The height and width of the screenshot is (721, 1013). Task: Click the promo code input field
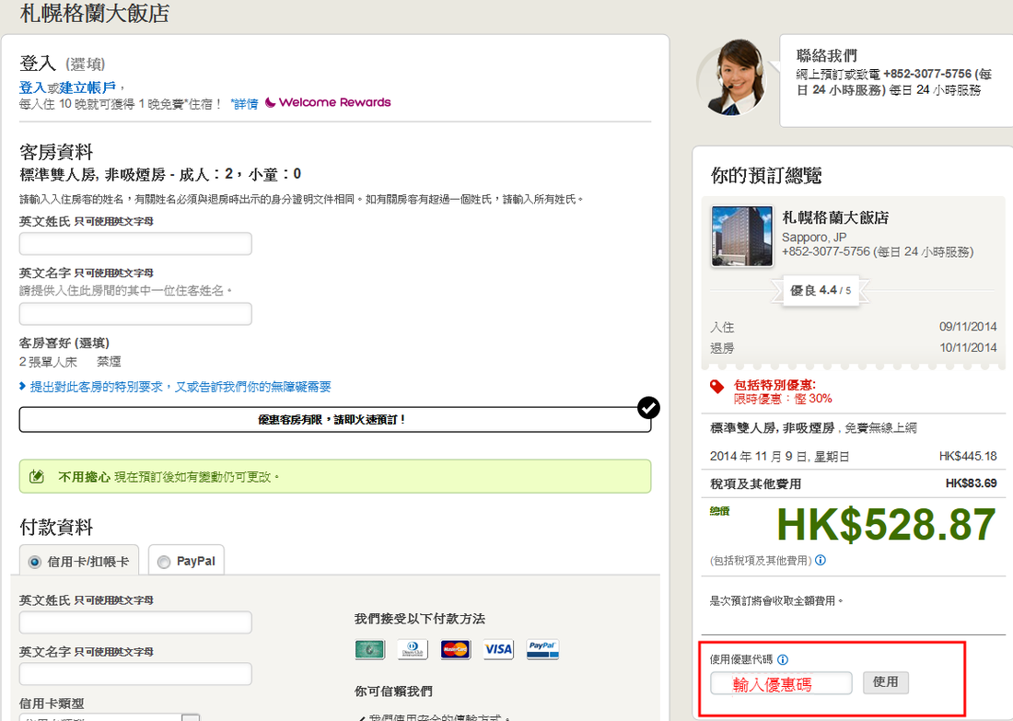(x=781, y=683)
